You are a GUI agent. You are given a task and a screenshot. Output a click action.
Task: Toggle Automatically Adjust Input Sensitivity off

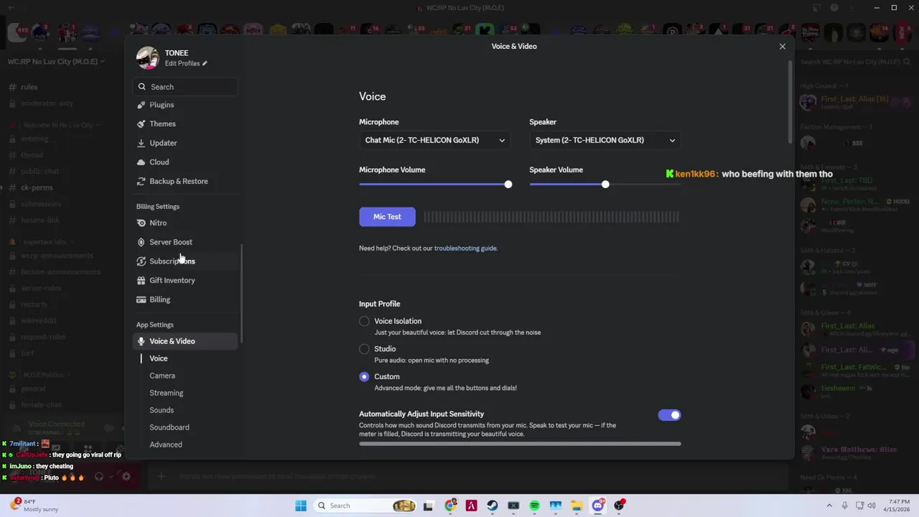[669, 415]
